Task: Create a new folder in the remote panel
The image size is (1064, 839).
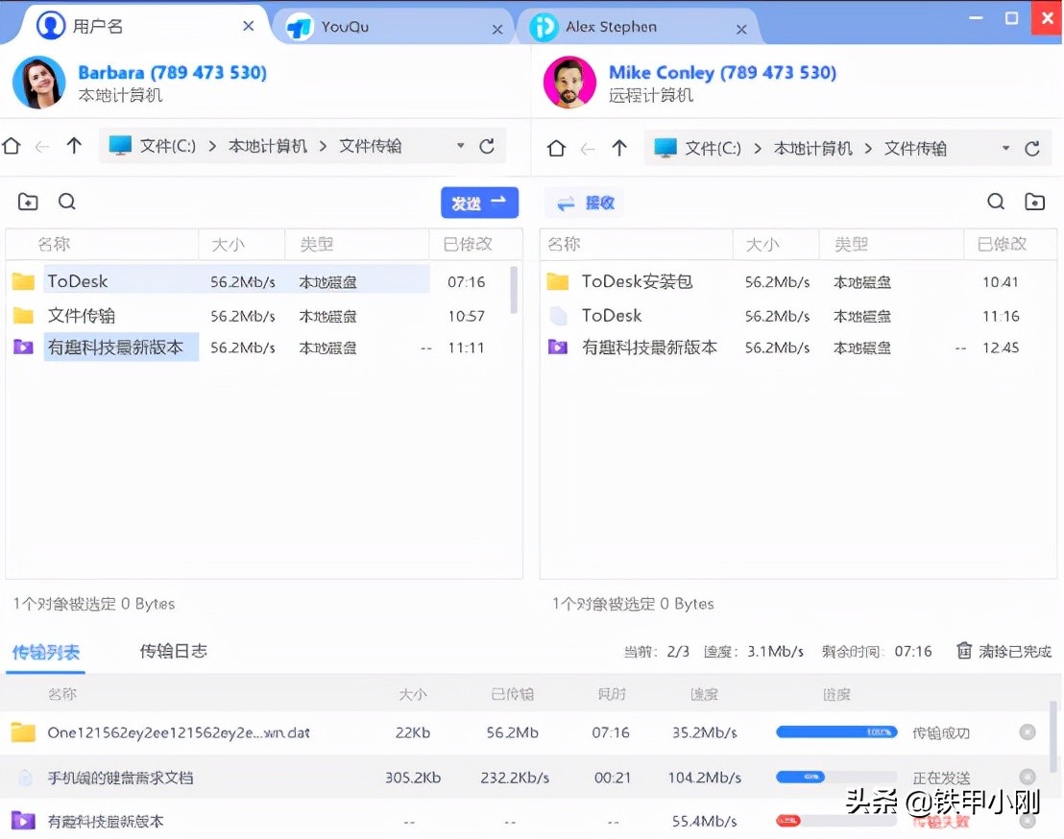Action: click(x=1035, y=202)
